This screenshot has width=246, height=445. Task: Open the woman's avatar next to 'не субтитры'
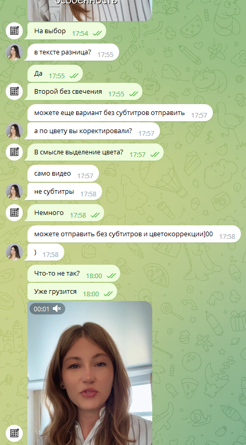point(15,191)
